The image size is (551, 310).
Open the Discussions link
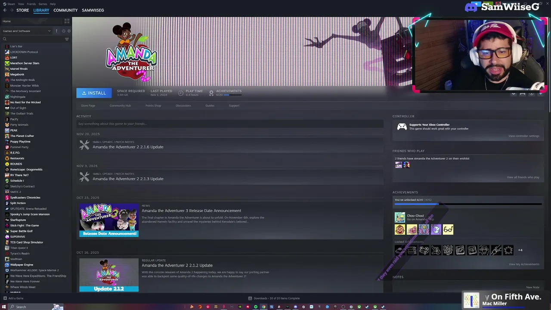(x=183, y=105)
